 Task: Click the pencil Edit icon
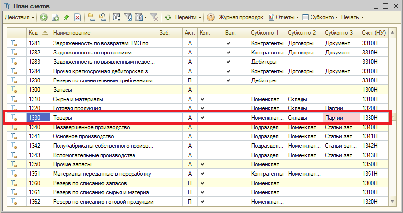click(x=67, y=17)
